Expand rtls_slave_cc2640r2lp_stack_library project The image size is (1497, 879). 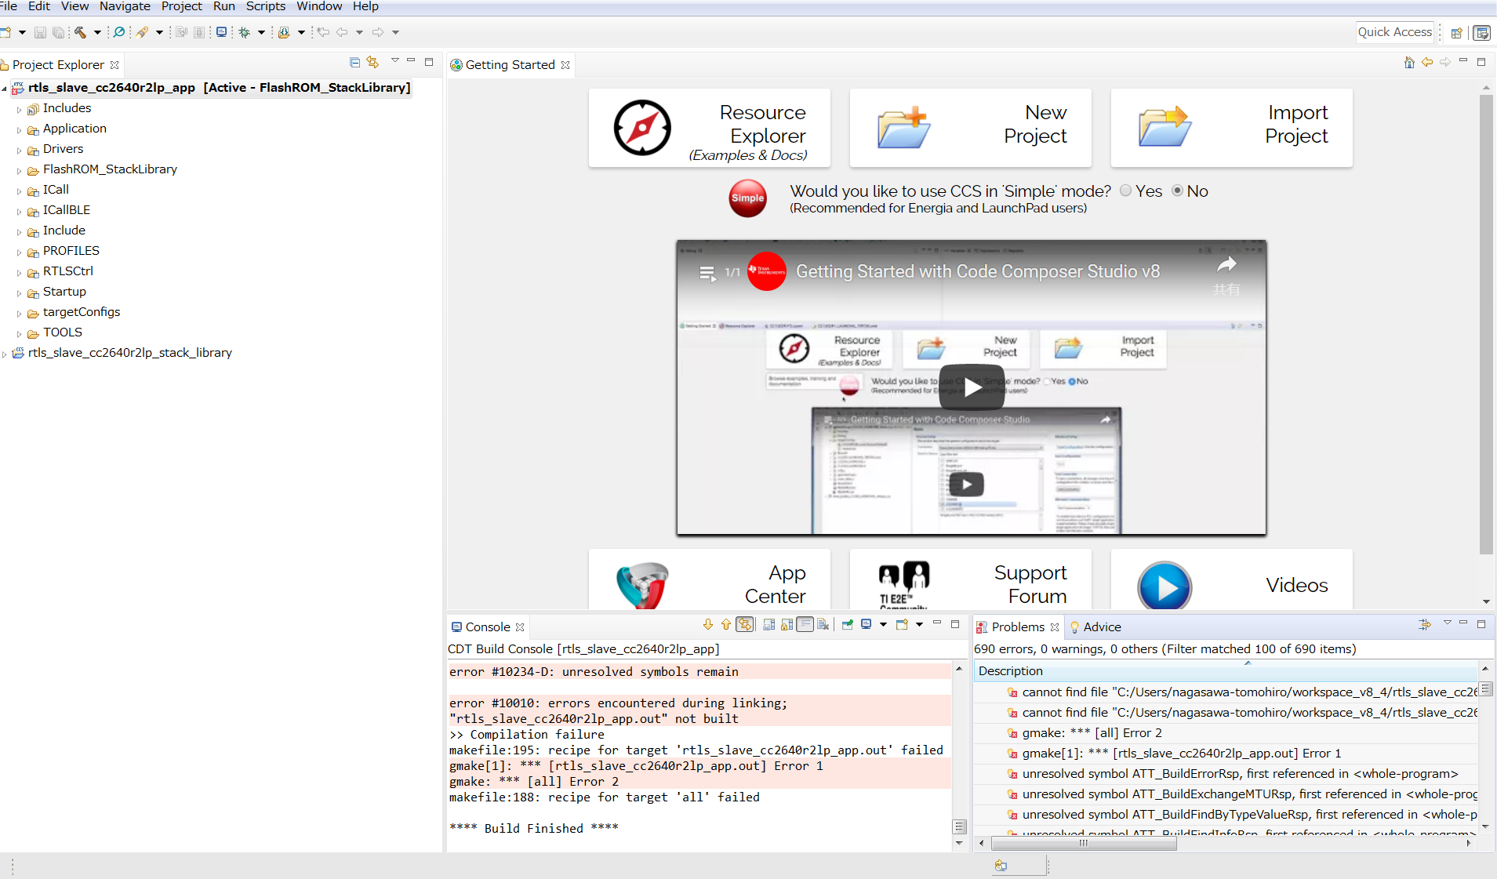click(x=5, y=354)
